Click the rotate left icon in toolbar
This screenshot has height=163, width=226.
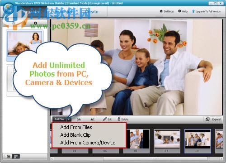79,119
